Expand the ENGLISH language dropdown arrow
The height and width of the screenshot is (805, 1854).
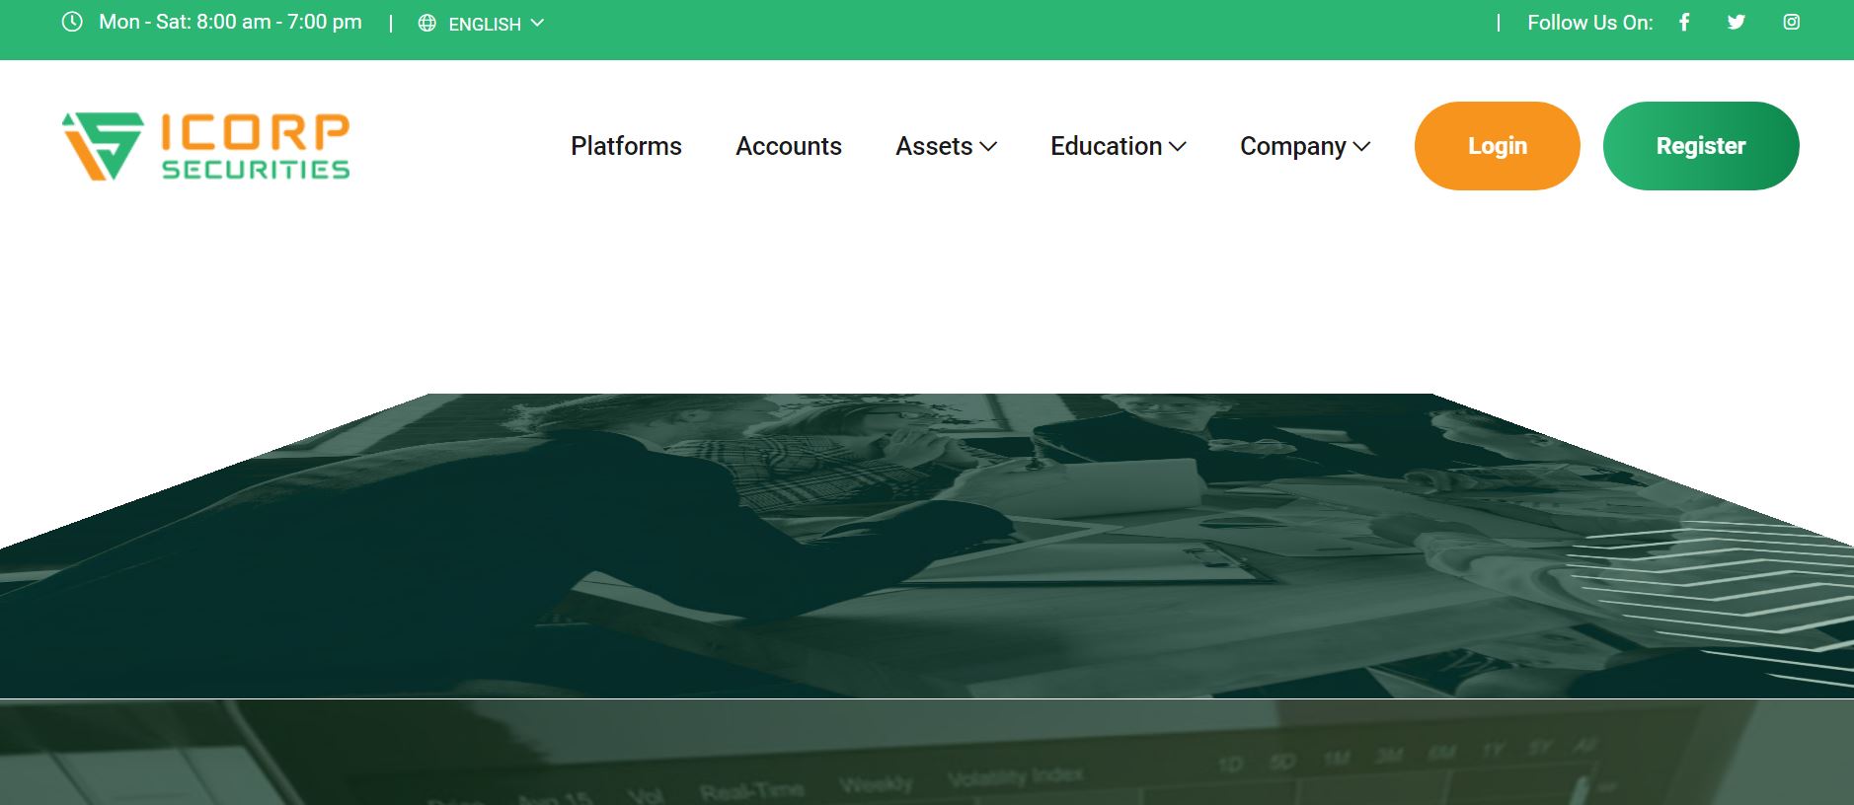538,23
